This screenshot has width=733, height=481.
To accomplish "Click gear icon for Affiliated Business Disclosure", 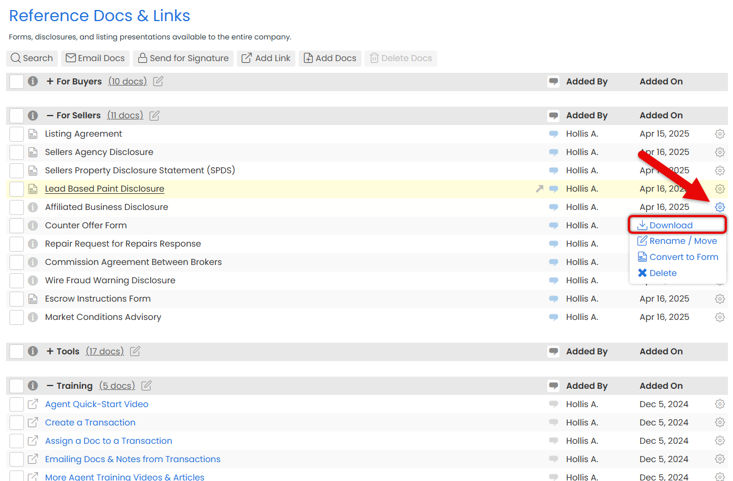I will [x=720, y=207].
